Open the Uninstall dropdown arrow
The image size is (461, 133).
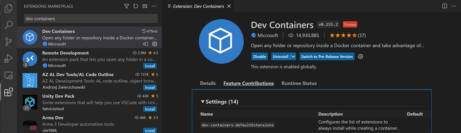tap(293, 57)
